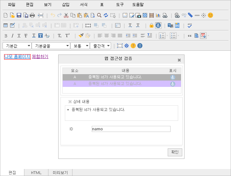Insert a video with the film icon

152,15
